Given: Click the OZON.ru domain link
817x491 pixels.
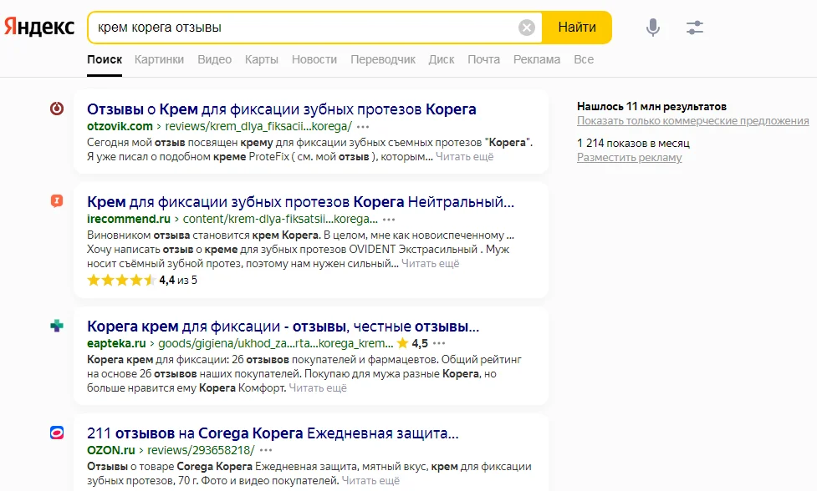Looking at the screenshot, I should [x=111, y=450].
